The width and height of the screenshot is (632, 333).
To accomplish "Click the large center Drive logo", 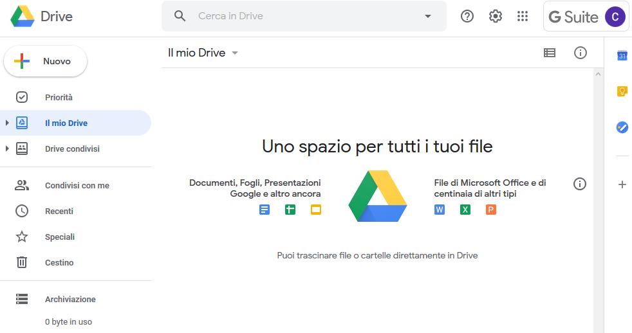I will 378,196.
